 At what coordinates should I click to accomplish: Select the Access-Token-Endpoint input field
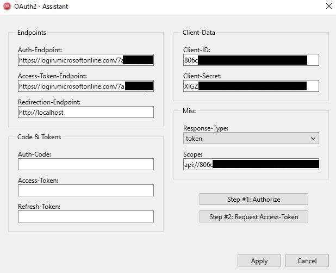(86, 86)
